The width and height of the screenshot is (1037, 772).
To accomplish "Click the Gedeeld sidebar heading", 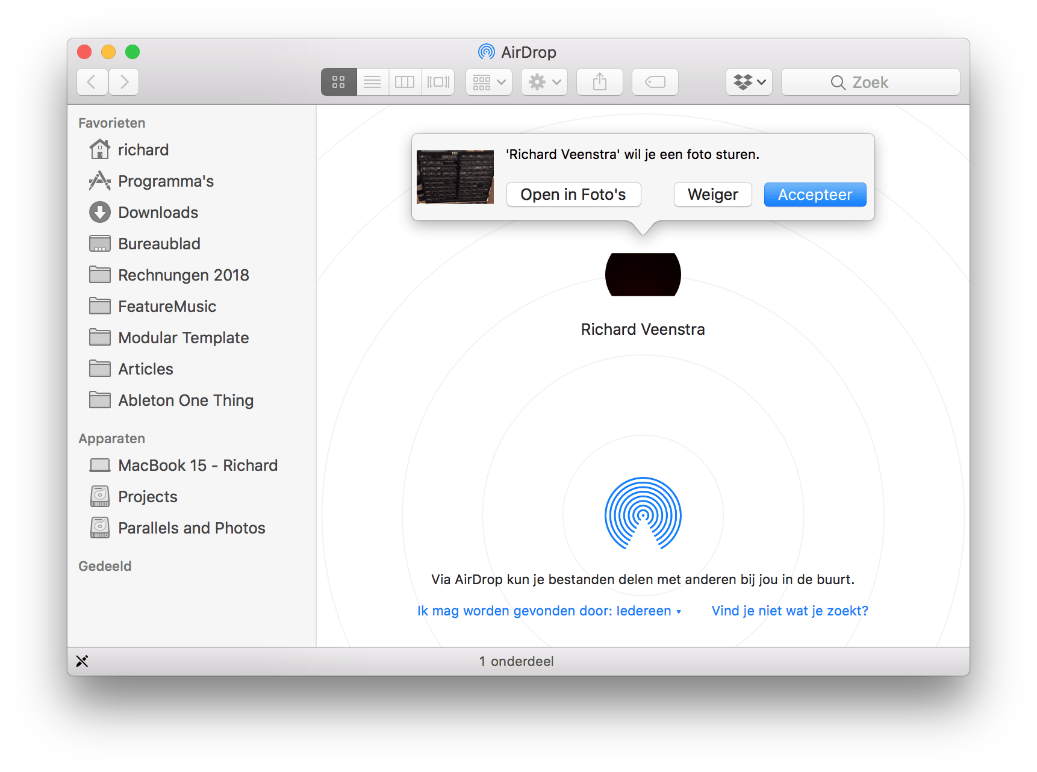I will point(105,566).
